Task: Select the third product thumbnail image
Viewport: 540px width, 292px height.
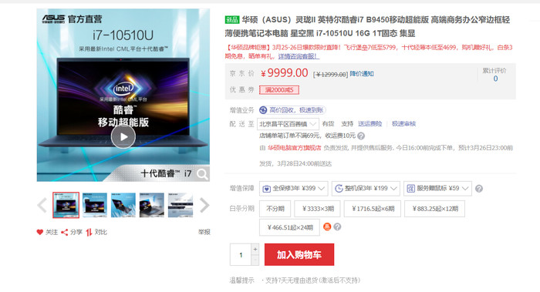Action: 123,206
